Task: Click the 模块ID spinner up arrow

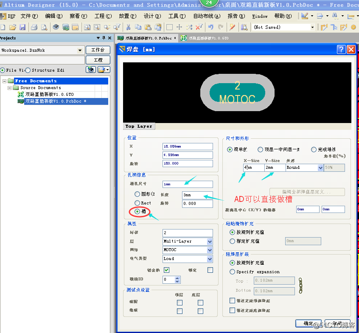Action: tap(177, 278)
